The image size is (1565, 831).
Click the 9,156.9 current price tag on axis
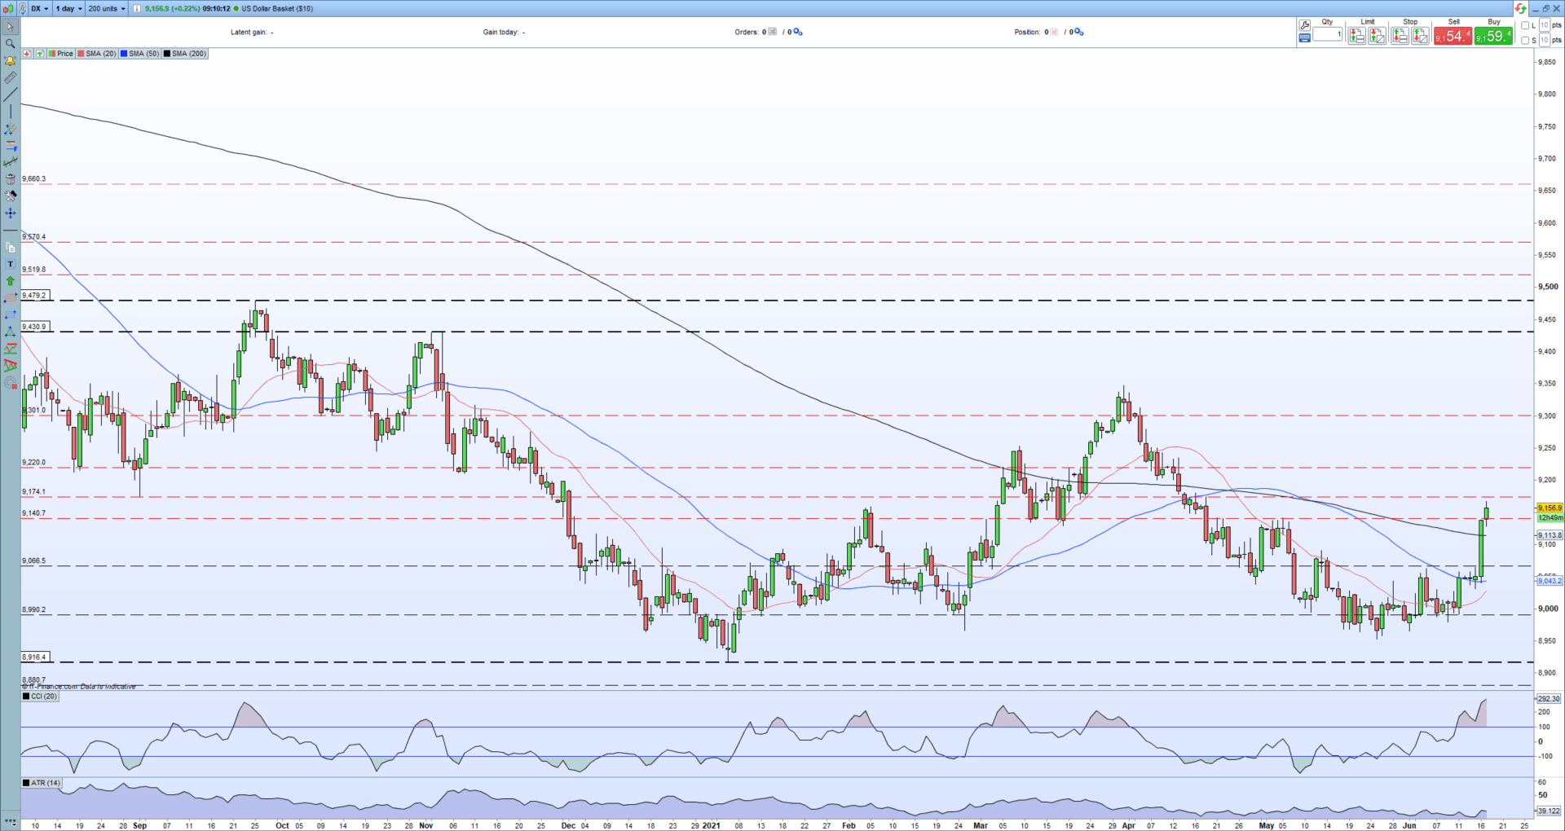coord(1550,508)
